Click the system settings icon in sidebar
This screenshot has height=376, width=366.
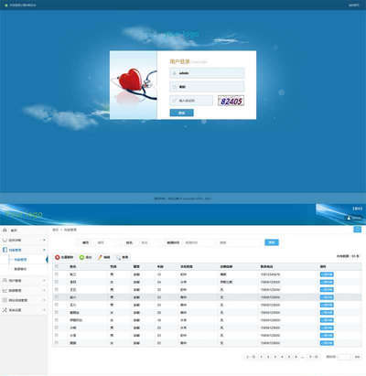(x=5, y=310)
